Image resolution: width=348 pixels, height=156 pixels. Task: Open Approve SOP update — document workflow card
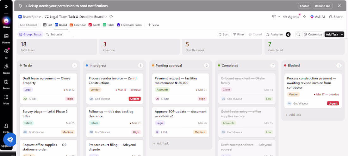click(x=181, y=122)
